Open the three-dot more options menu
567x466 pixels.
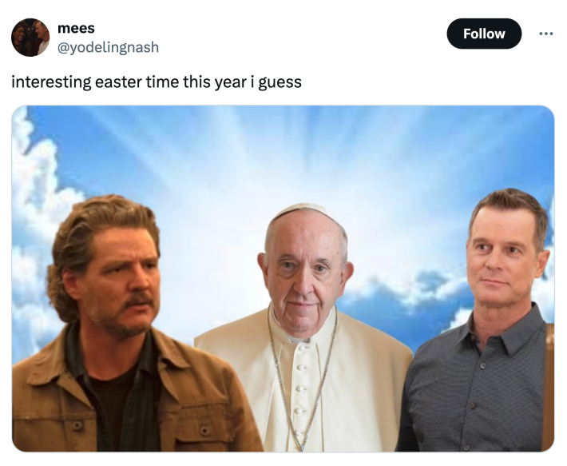[x=545, y=34]
